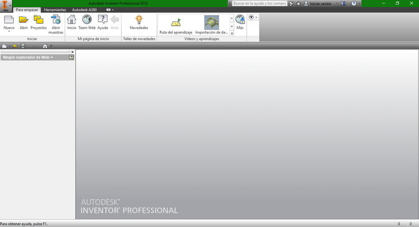Open Importación de datos video thumbnail
Image resolution: width=419 pixels, height=227 pixels.
212,22
